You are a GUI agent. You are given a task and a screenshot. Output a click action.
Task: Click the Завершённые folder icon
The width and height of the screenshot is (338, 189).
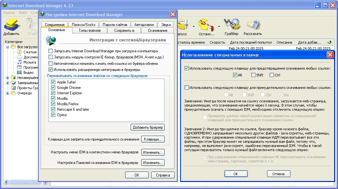(x=13, y=83)
